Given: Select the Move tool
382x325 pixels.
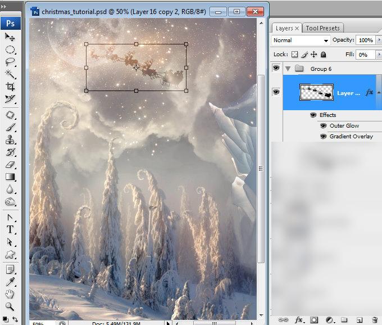Looking at the screenshot, I should coord(10,37).
